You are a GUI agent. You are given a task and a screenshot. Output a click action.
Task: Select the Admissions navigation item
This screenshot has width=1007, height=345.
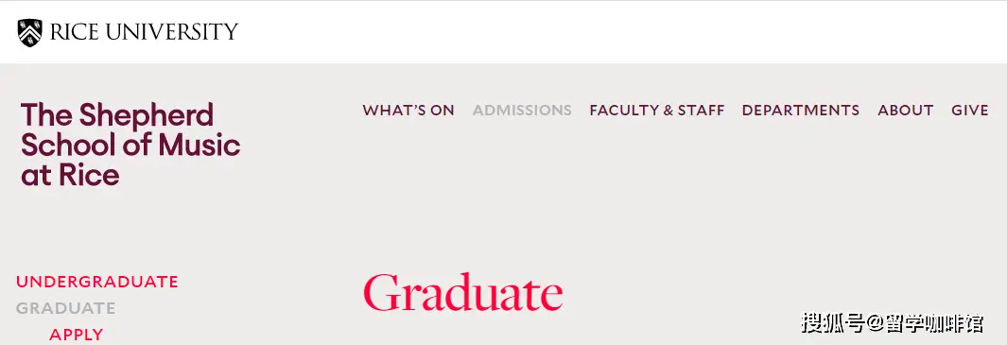pos(522,111)
